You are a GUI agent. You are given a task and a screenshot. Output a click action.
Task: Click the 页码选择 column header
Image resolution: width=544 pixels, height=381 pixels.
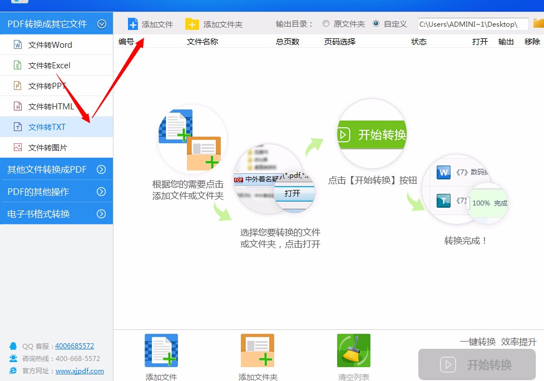pyautogui.click(x=340, y=42)
